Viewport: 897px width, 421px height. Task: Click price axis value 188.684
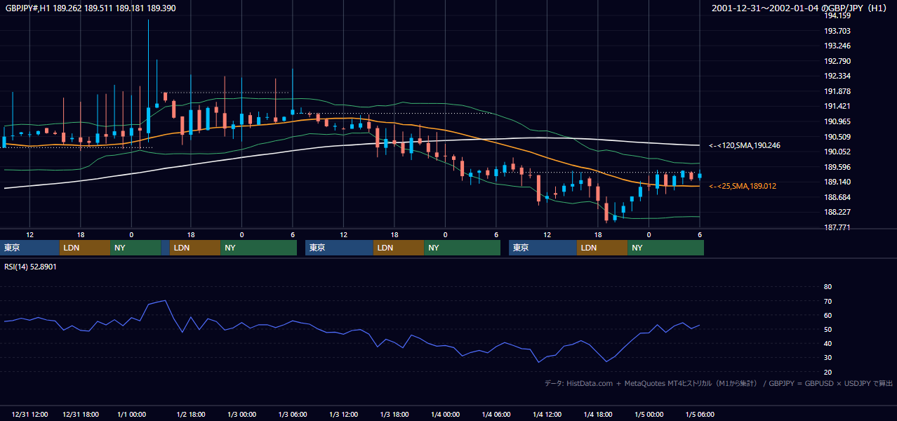[837, 197]
